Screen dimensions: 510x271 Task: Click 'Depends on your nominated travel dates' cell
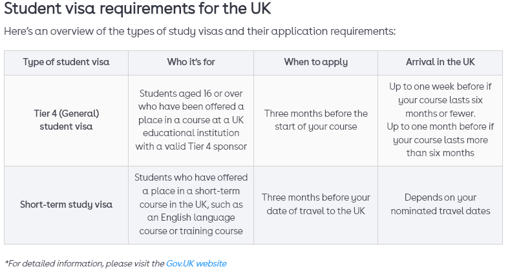[x=440, y=204]
